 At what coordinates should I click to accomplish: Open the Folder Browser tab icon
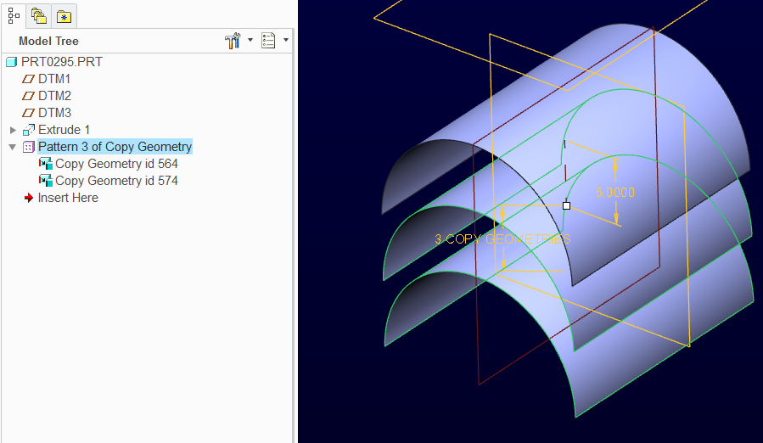[38, 16]
